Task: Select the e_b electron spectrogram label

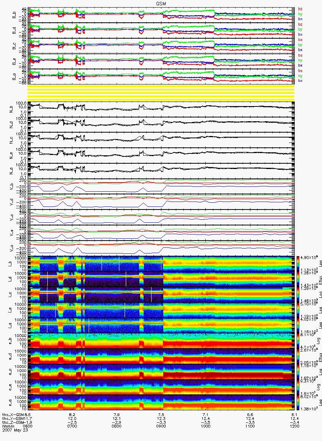Action: click(x=10, y=341)
